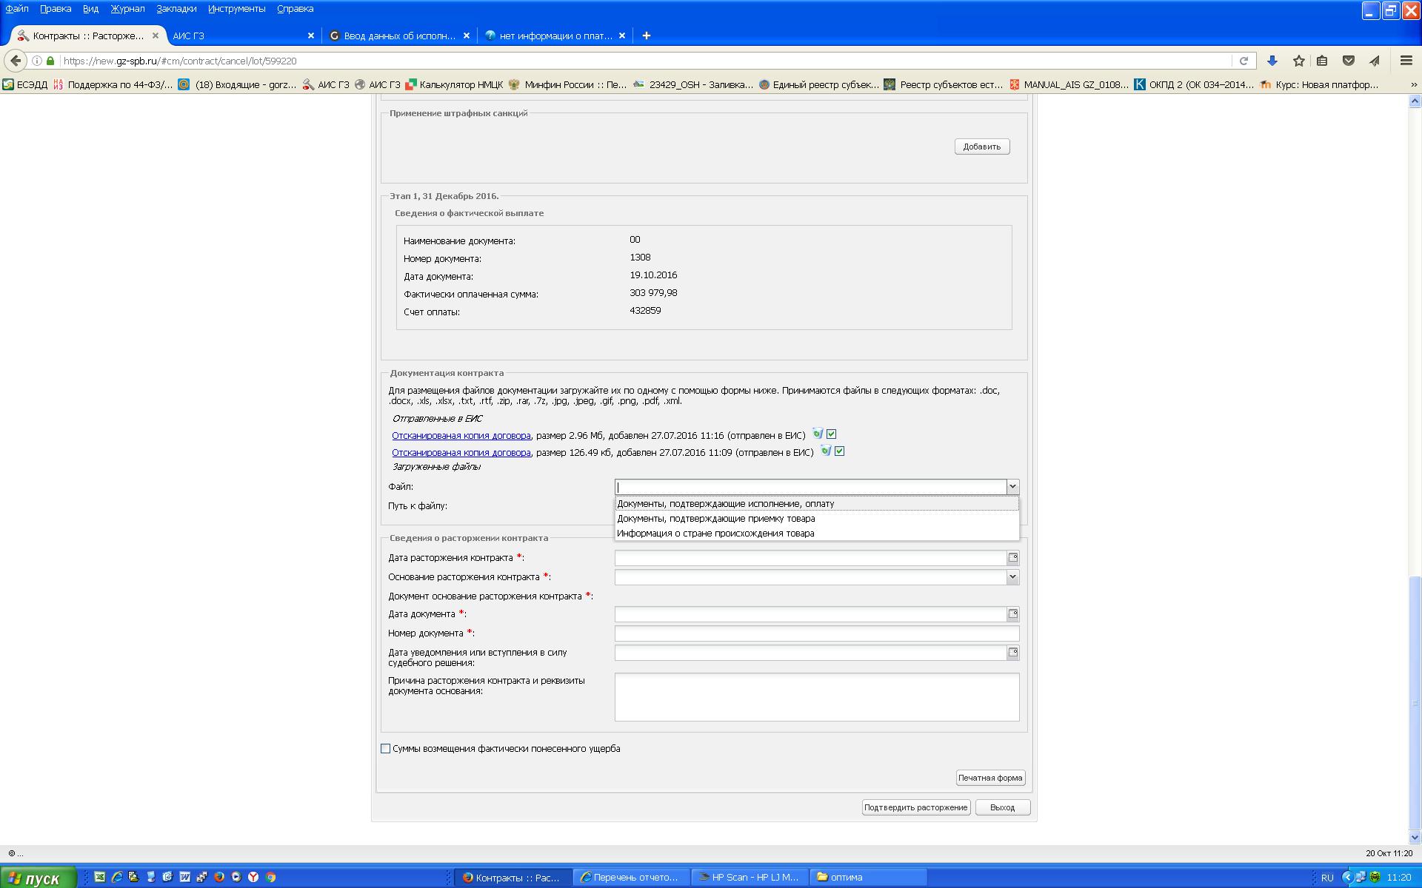Bookmark this page with star icon
The width and height of the screenshot is (1422, 888).
tap(1298, 61)
